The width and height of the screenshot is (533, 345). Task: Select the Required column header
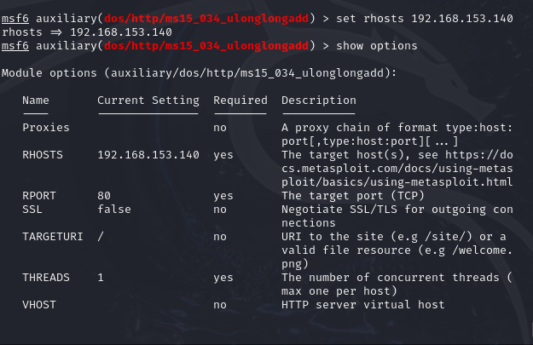(x=240, y=101)
